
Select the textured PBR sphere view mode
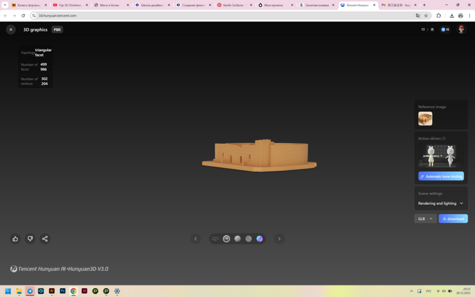point(226,239)
